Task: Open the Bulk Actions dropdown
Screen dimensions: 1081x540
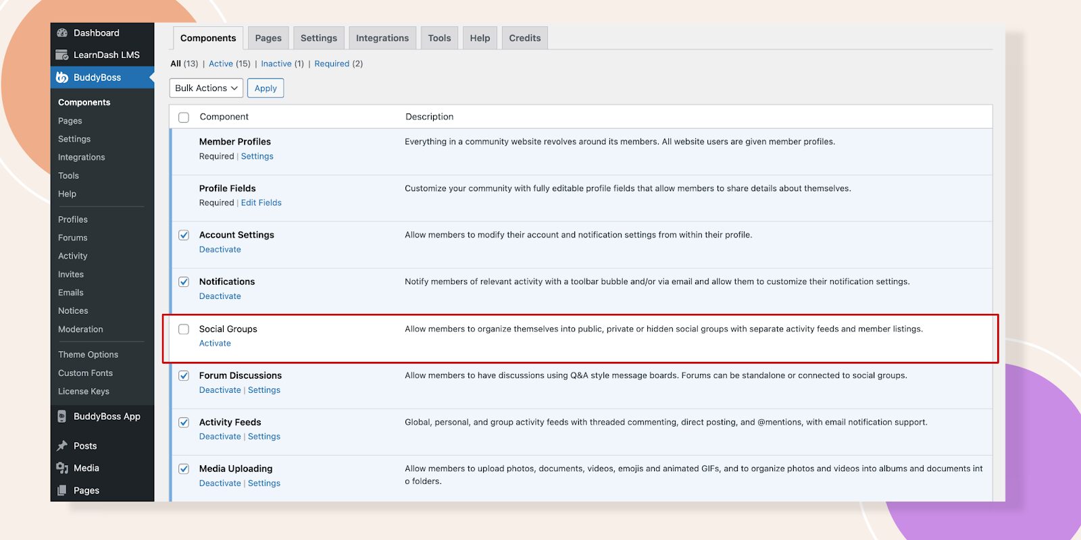Action: point(206,88)
